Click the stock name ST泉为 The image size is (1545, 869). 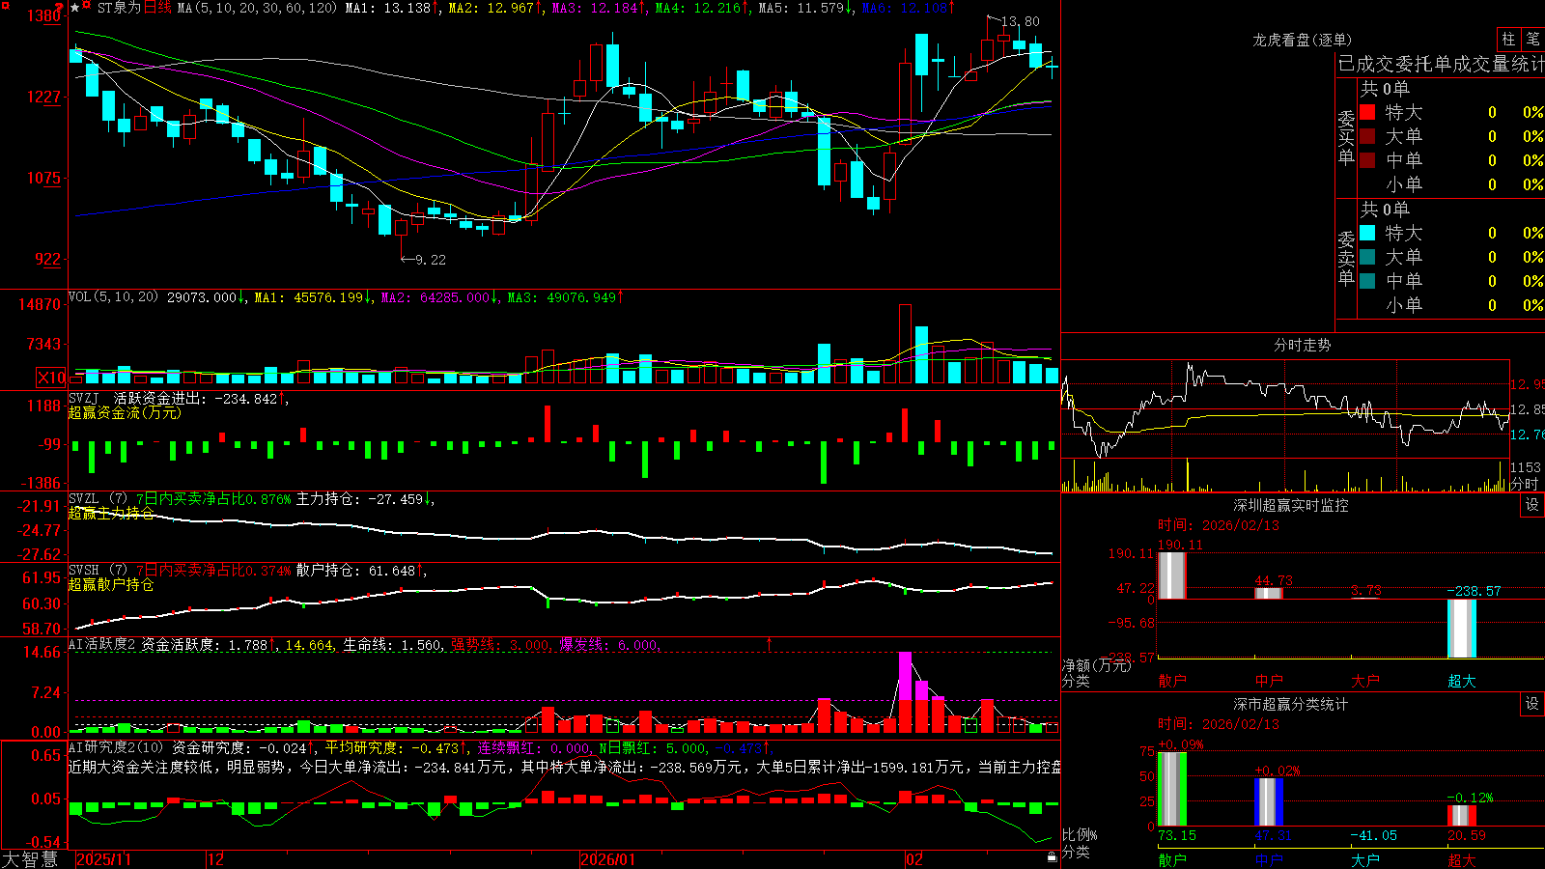[x=119, y=8]
